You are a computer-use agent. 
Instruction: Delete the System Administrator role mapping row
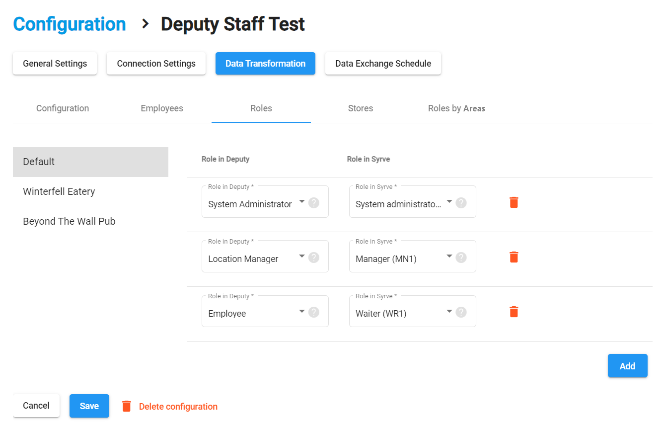tap(514, 202)
